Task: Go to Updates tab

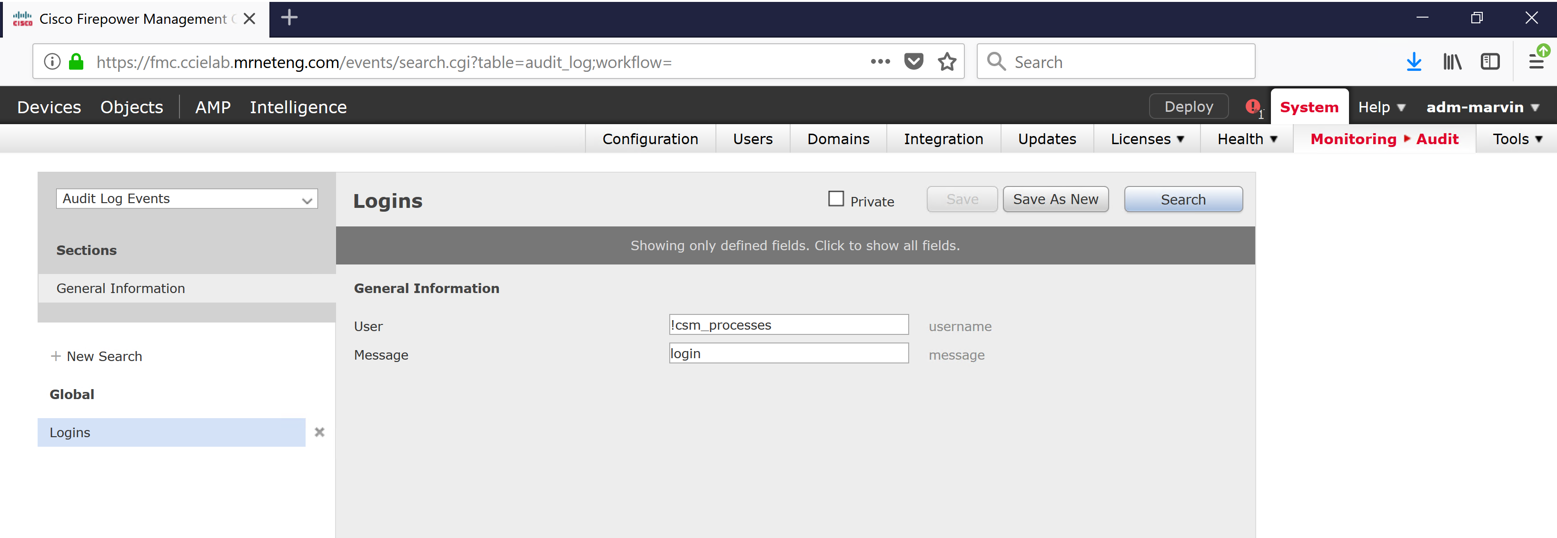Action: [x=1047, y=139]
